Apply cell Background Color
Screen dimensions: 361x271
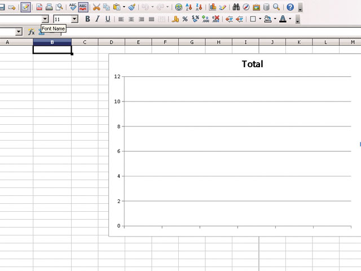pos(268,19)
